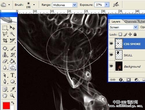Viewport: 145px width, 110px height.
Task: Select the Magic Wand tool
Action: coord(12,34)
